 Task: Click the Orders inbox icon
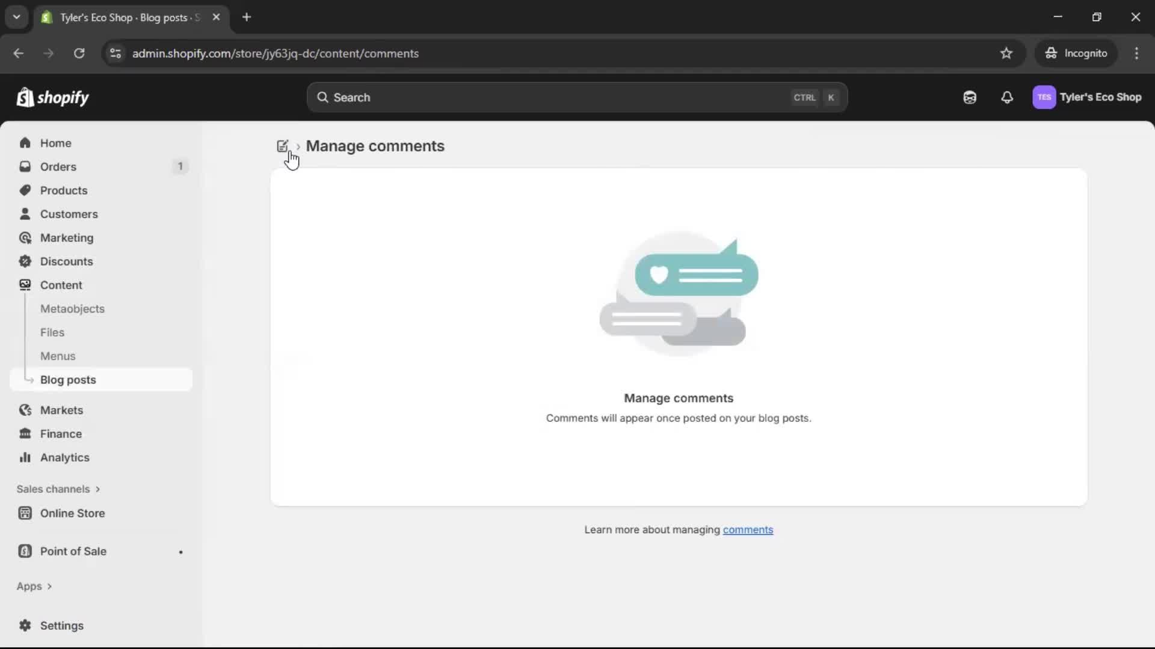pyautogui.click(x=25, y=166)
